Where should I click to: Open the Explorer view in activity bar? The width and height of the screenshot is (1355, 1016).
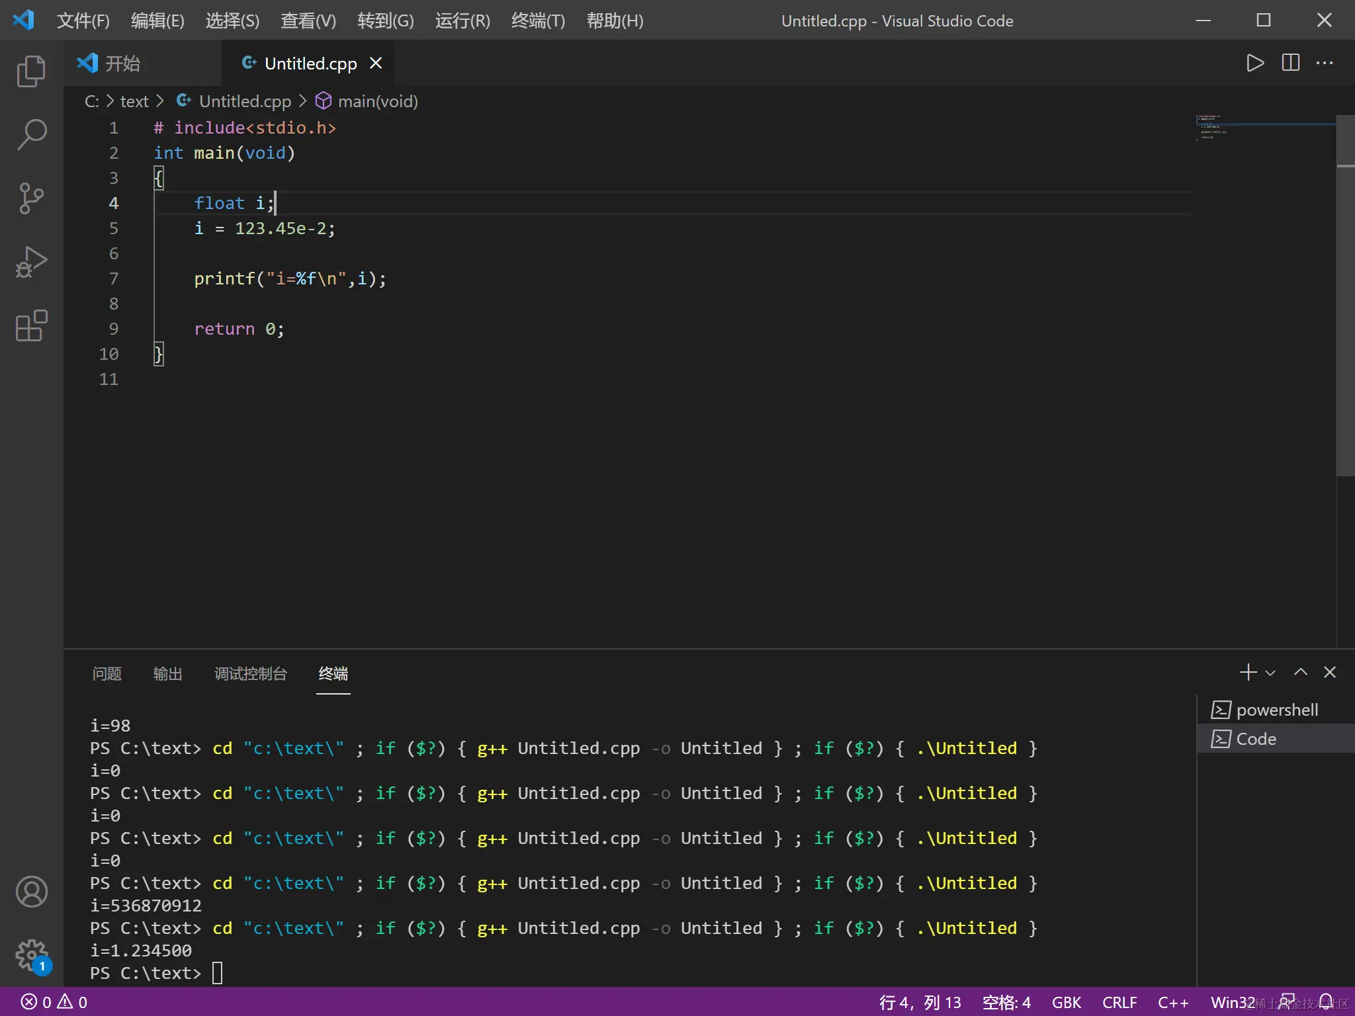[x=31, y=71]
